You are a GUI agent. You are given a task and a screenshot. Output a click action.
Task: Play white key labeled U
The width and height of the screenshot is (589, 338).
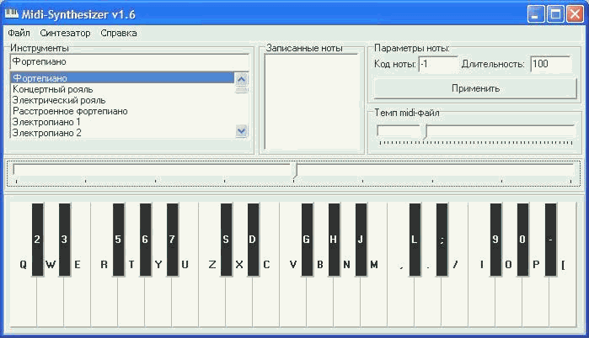(185, 300)
